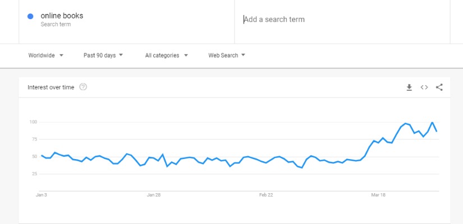
Task: Click the 50 value axis label
Action: 34,156
